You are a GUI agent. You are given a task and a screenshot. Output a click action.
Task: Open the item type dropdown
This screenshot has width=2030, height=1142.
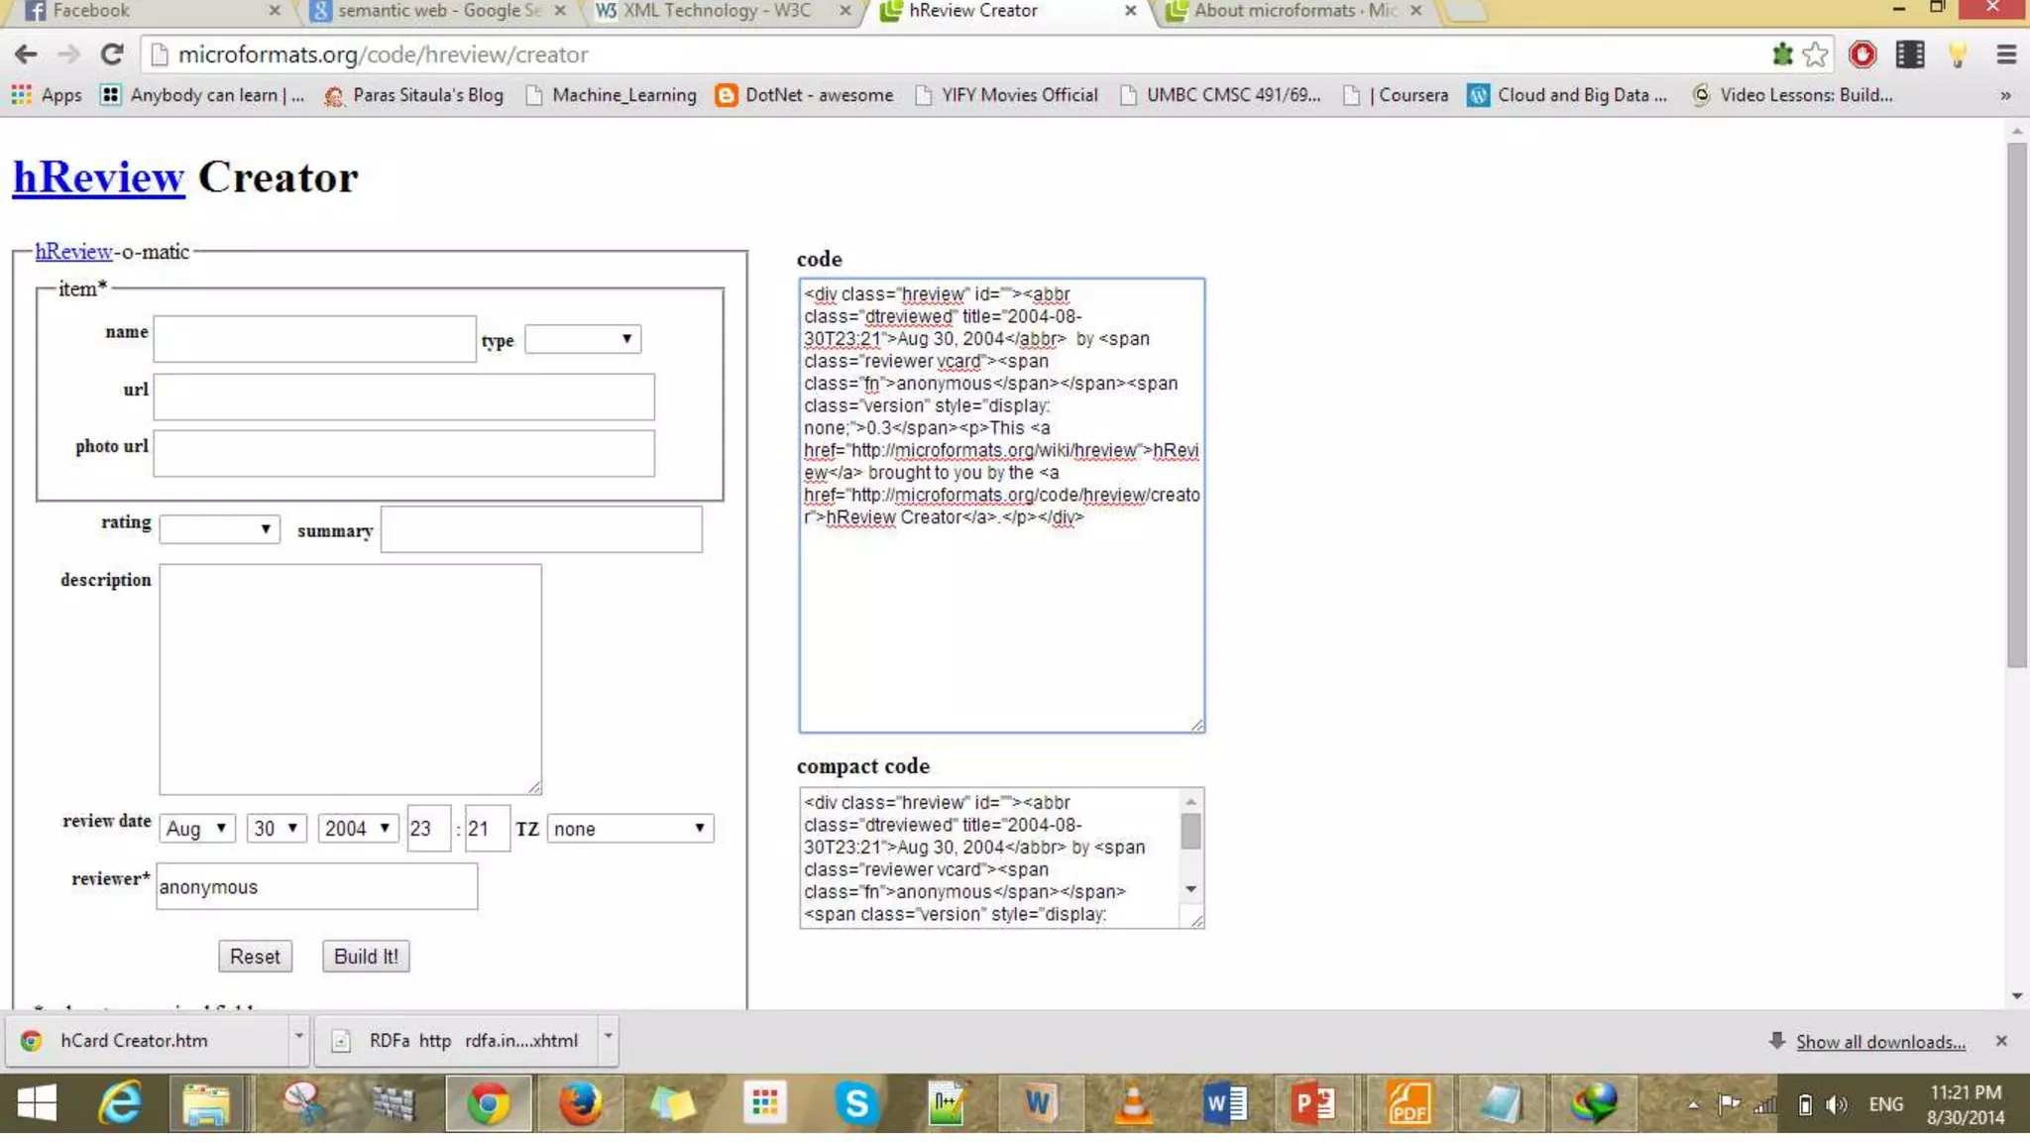(583, 339)
